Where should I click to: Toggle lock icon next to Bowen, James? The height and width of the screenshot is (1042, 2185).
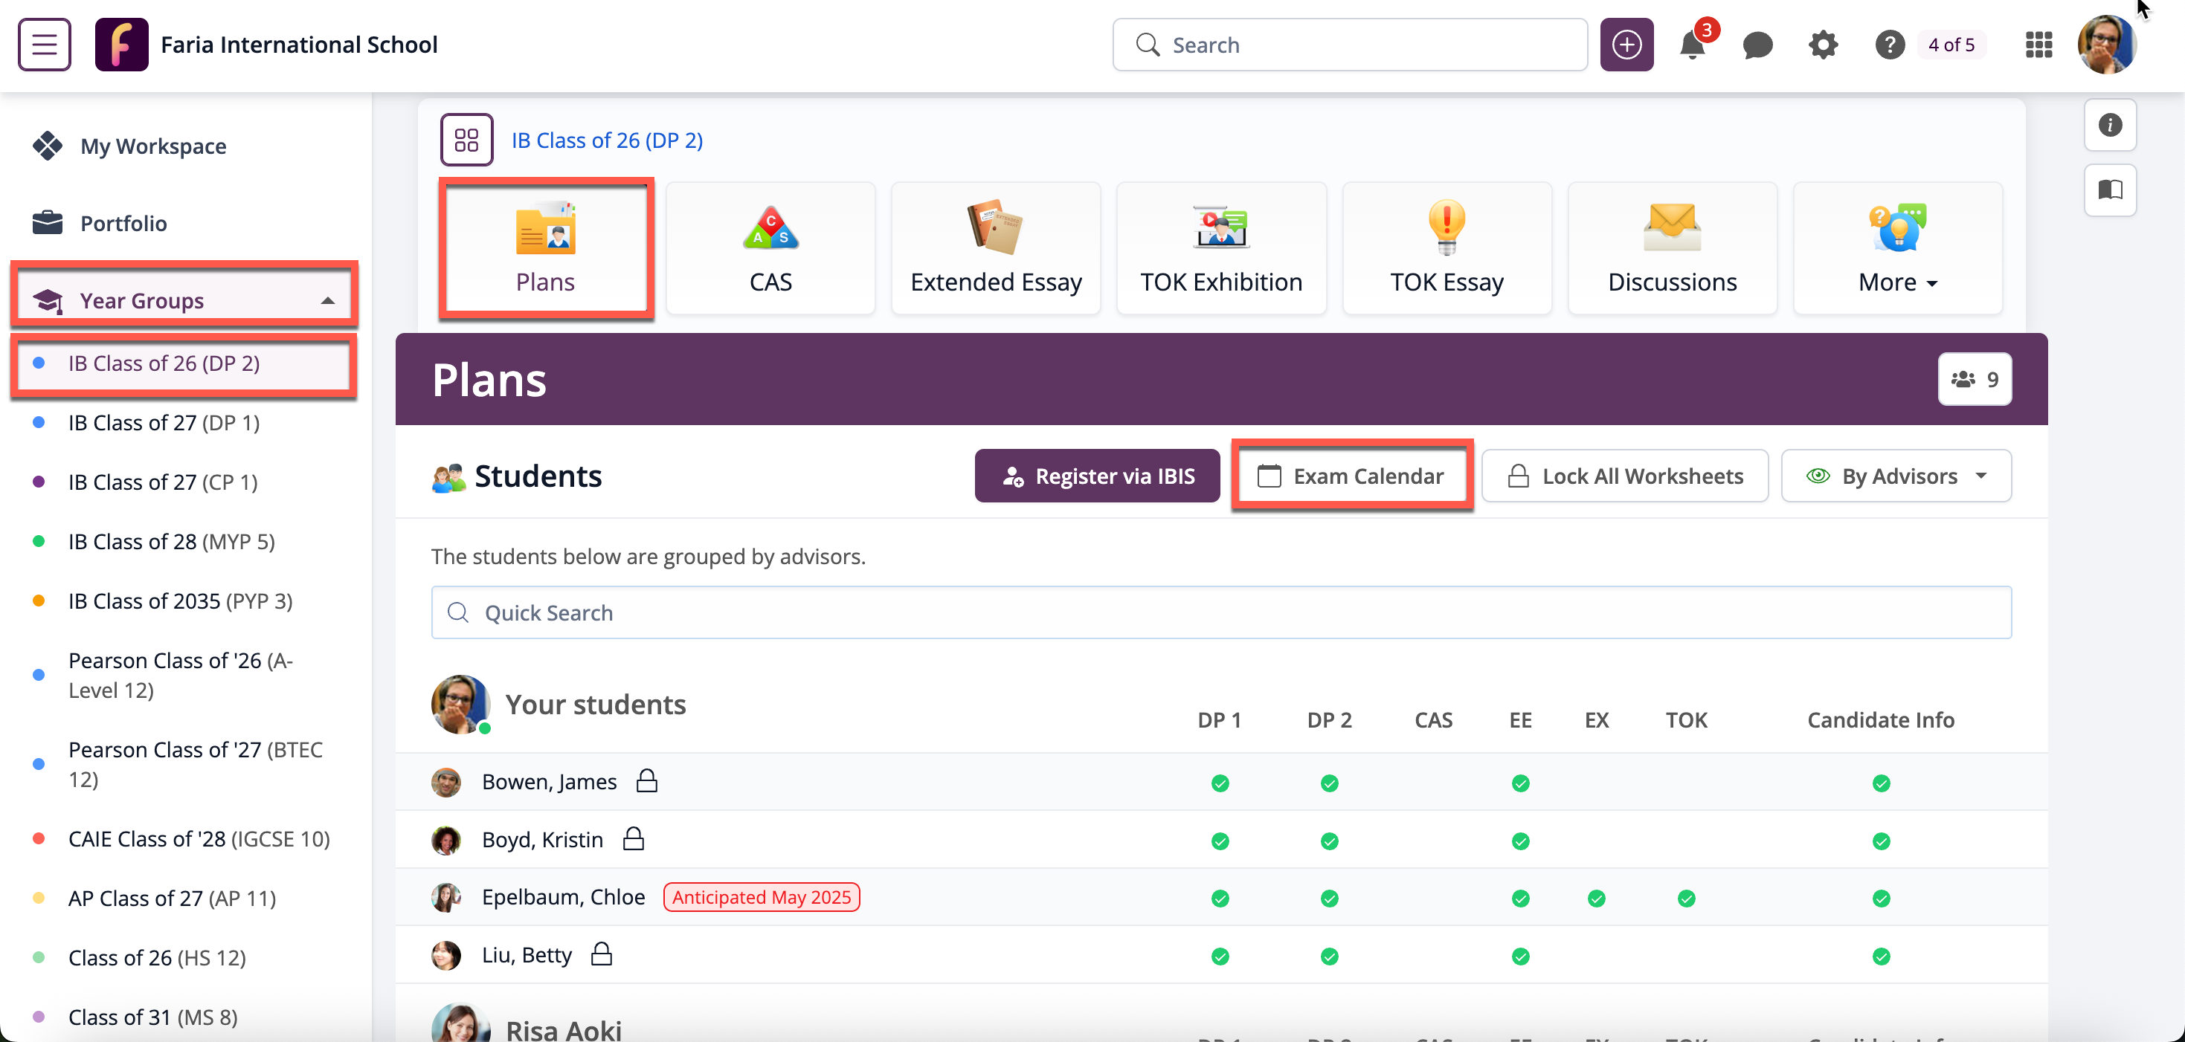(647, 781)
